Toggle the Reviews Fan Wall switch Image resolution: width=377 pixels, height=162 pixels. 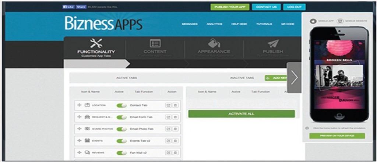click(121, 153)
